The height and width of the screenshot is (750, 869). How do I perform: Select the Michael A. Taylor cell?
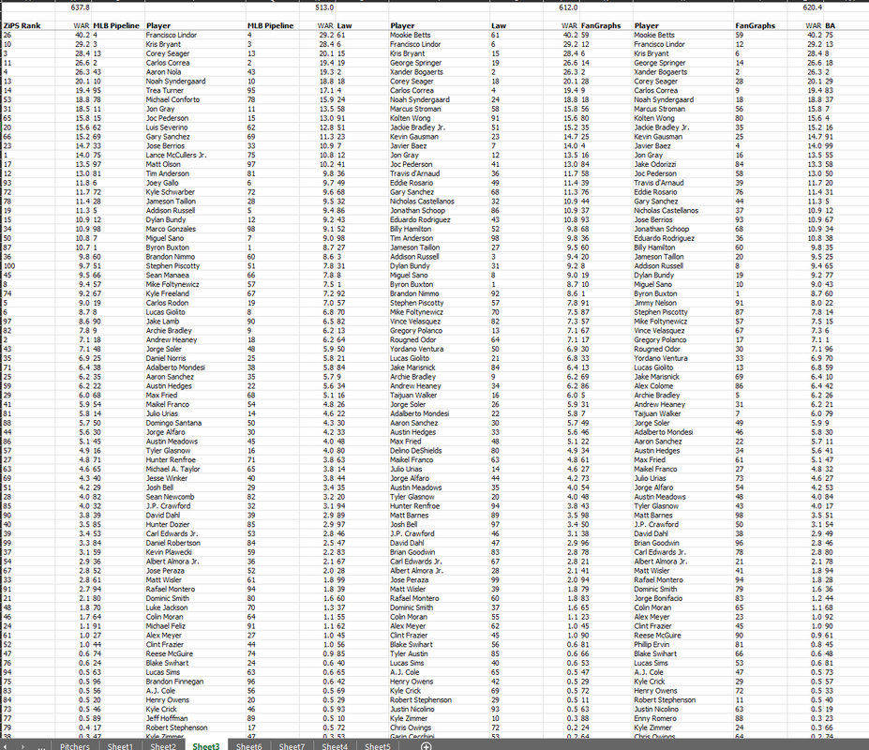[195, 469]
